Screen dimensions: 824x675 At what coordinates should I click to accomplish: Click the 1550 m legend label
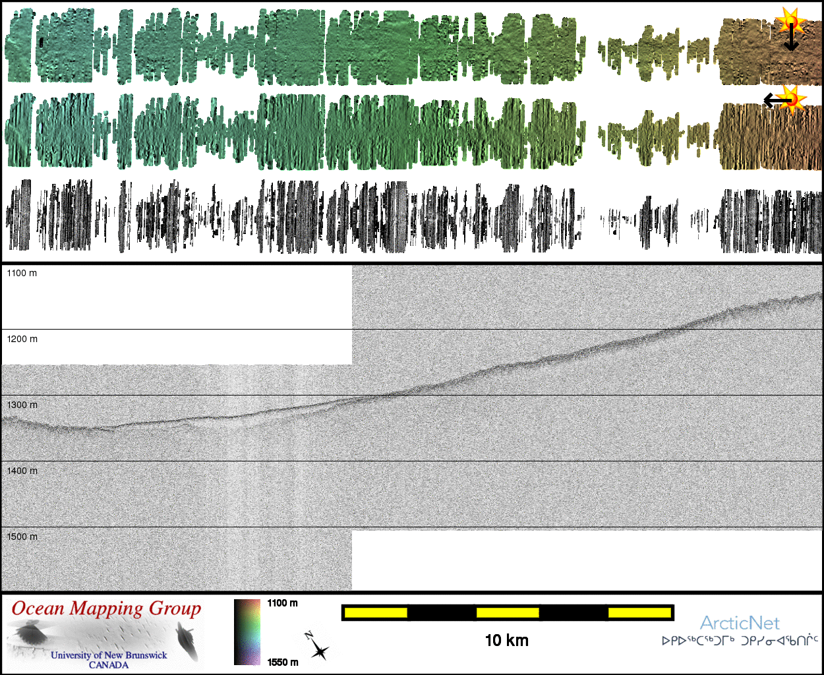[x=283, y=662]
